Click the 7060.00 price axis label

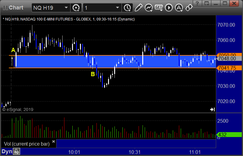[226, 40]
